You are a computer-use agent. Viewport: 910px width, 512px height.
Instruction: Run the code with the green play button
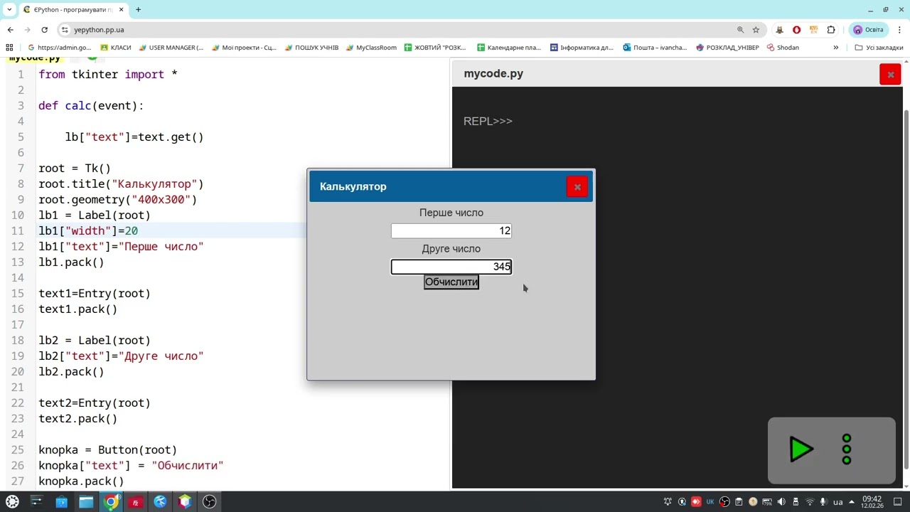(x=801, y=449)
